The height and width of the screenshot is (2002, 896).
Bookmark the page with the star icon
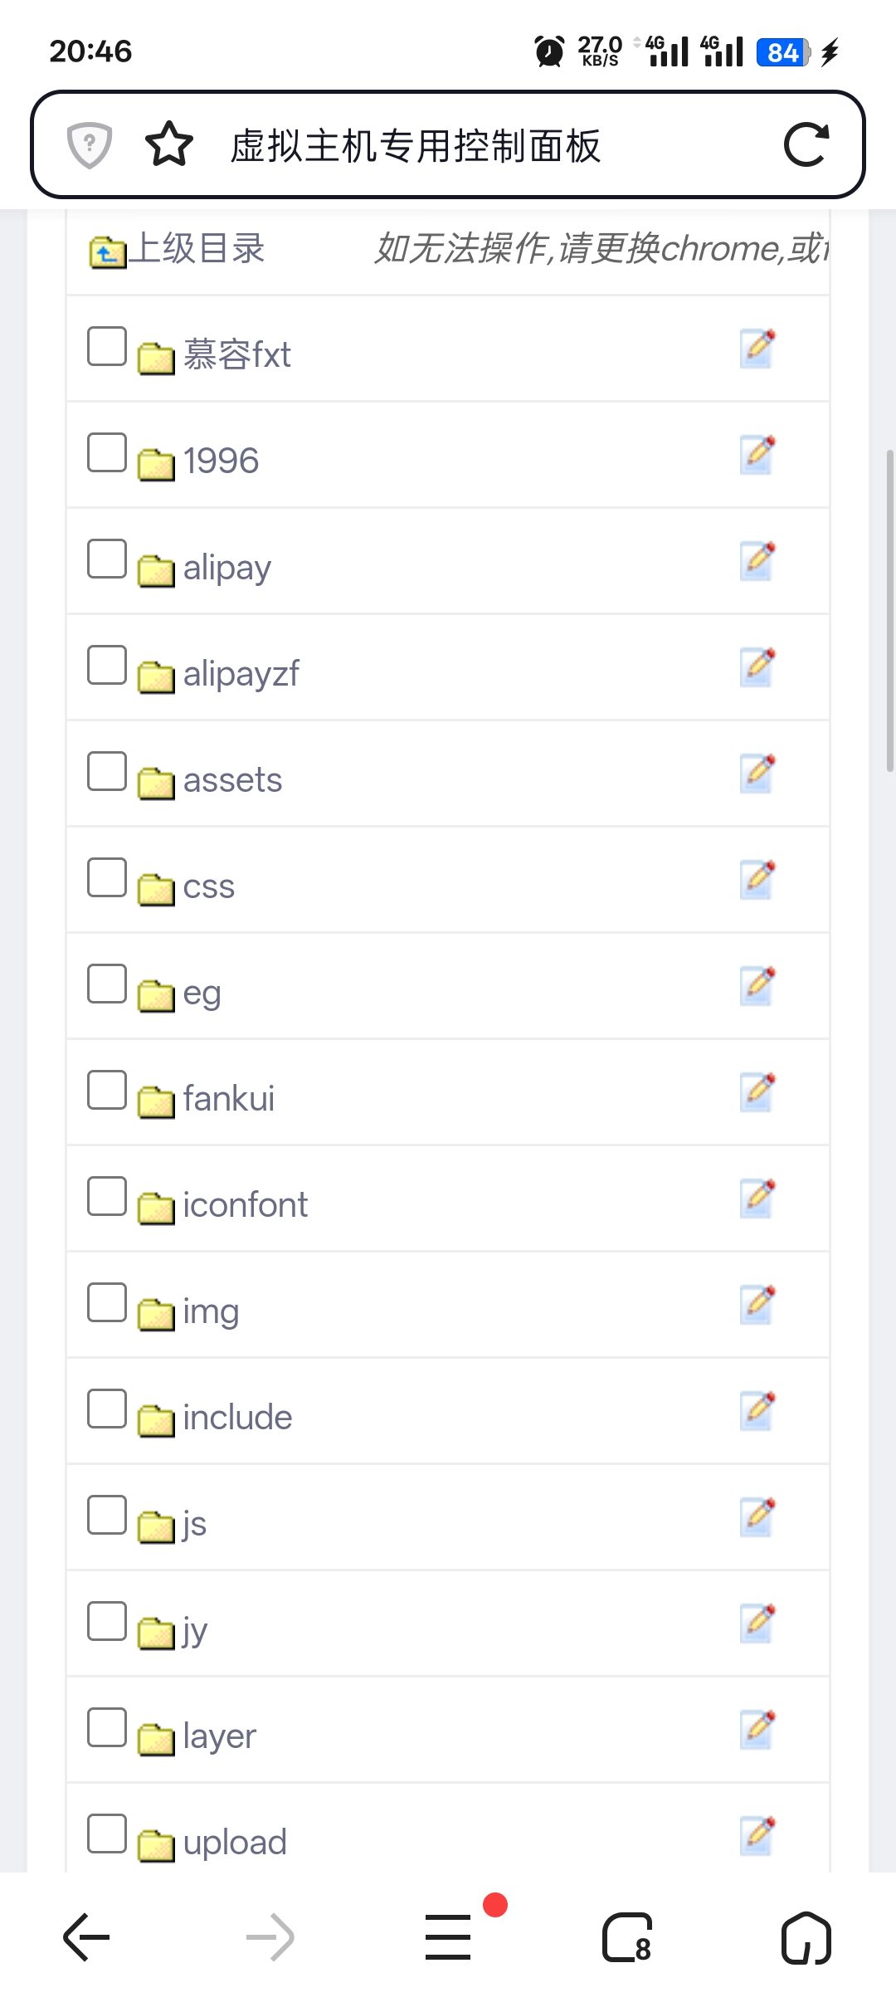click(x=169, y=144)
